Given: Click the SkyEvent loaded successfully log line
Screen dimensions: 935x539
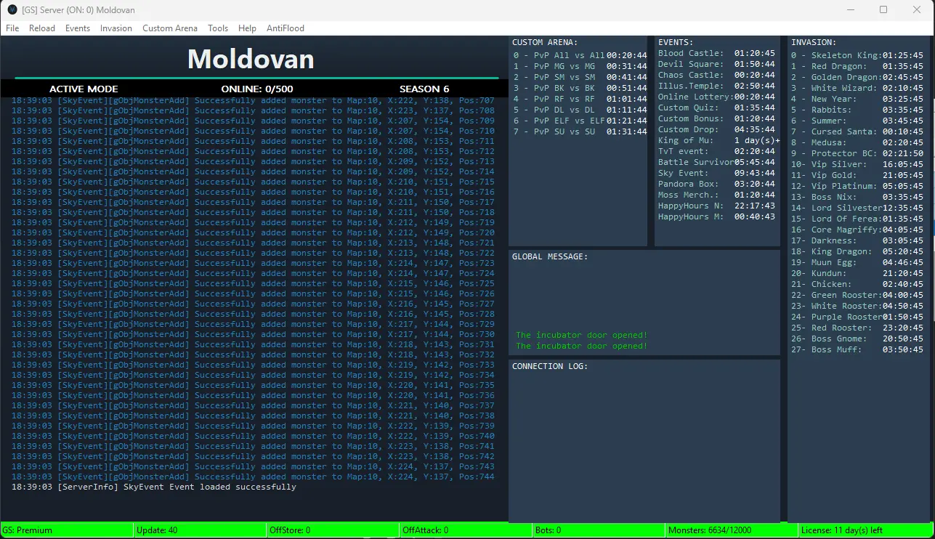Looking at the screenshot, I should (x=153, y=487).
